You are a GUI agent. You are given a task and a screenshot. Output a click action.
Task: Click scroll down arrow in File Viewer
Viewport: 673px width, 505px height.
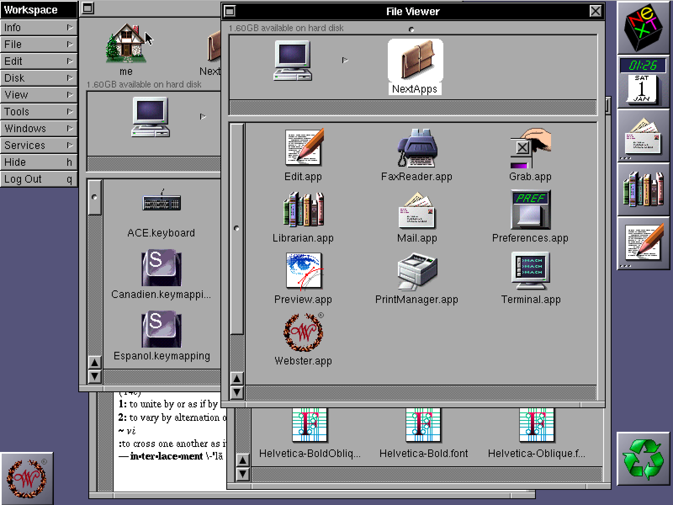pyautogui.click(x=237, y=393)
